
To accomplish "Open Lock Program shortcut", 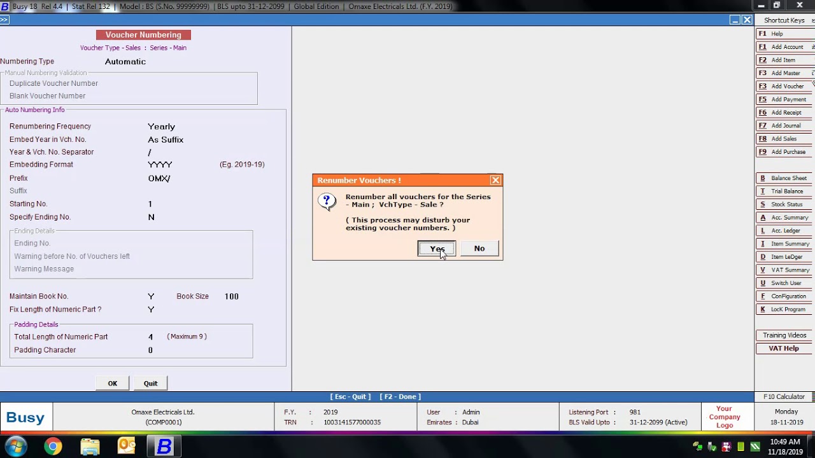I will point(784,309).
